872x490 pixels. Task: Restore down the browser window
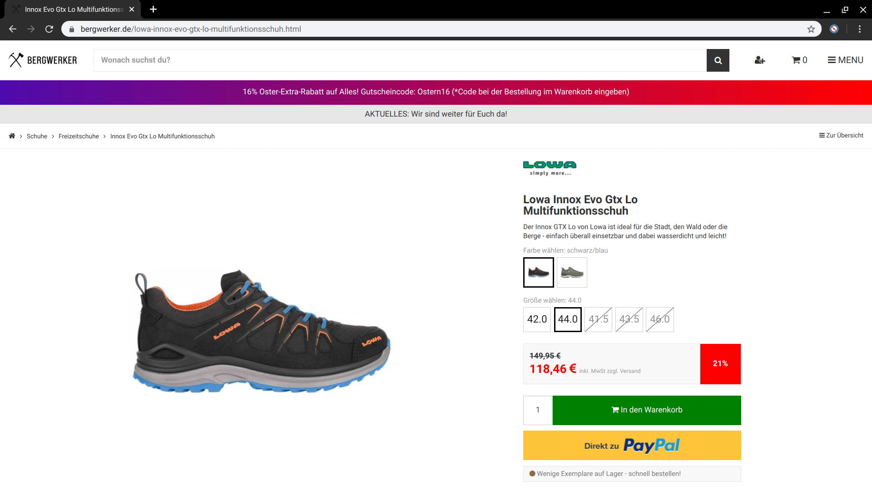click(845, 10)
